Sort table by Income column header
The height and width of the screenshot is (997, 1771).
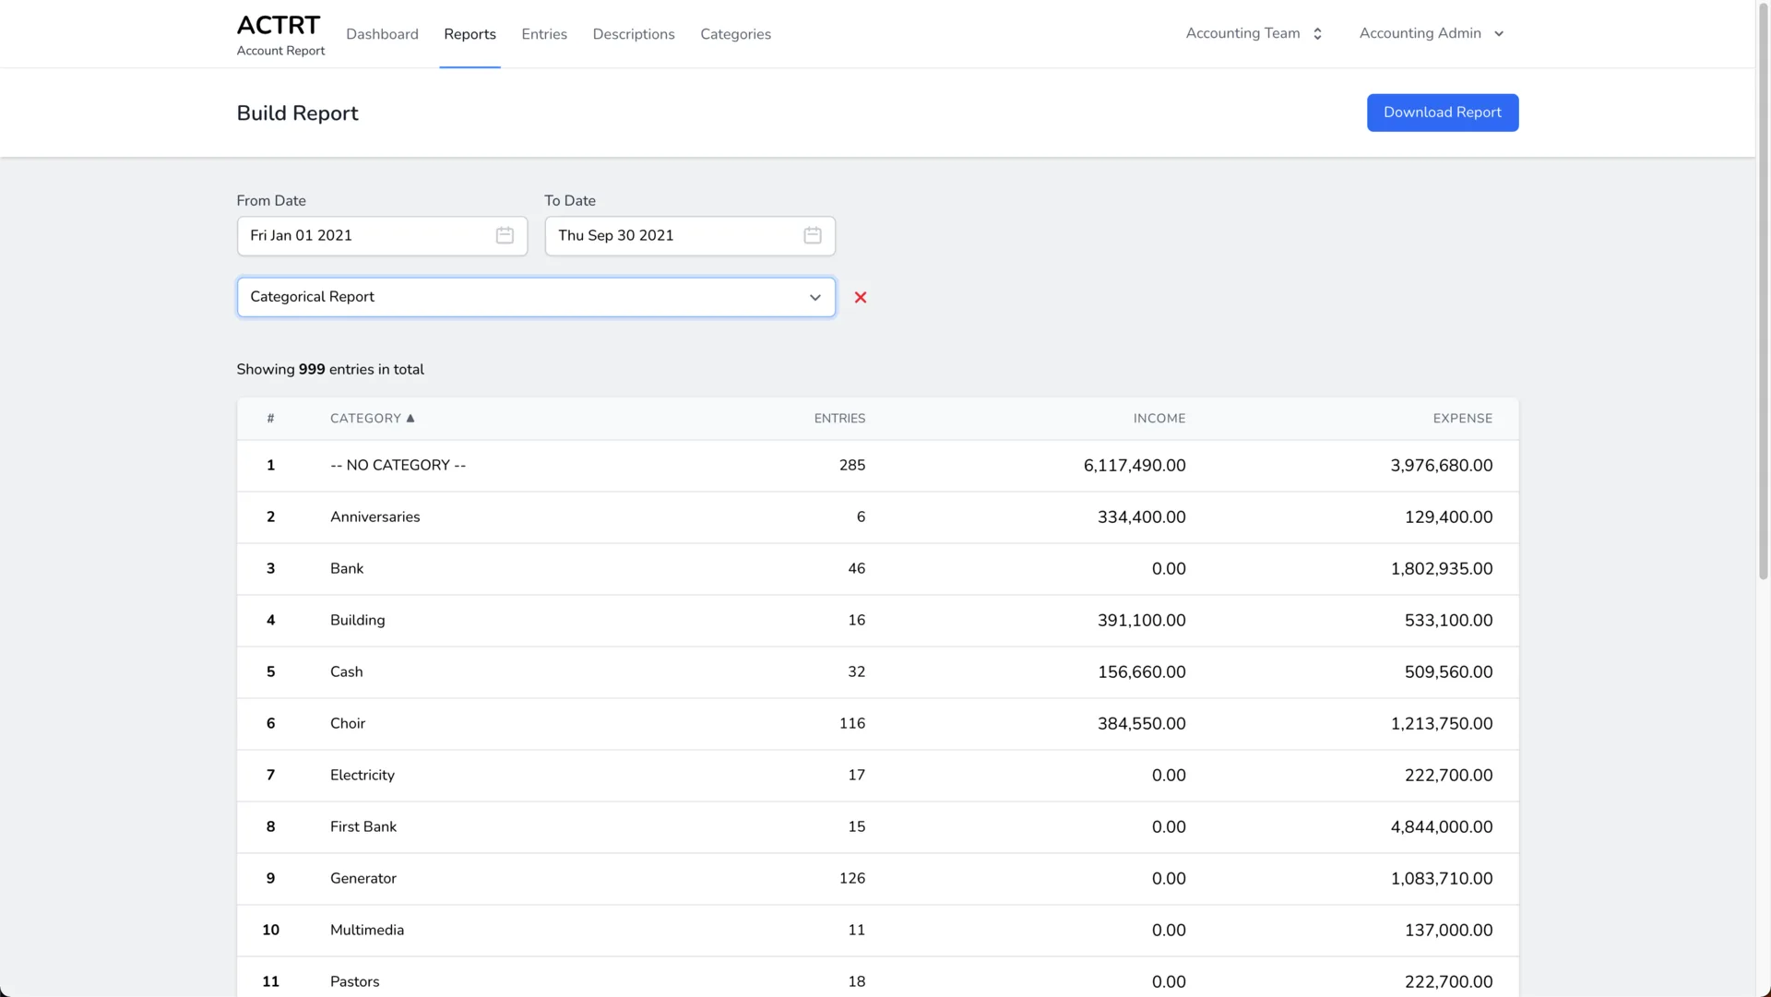[1159, 419]
